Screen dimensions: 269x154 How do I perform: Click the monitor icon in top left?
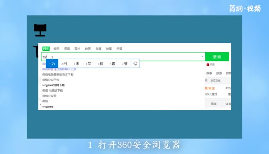click(40, 29)
